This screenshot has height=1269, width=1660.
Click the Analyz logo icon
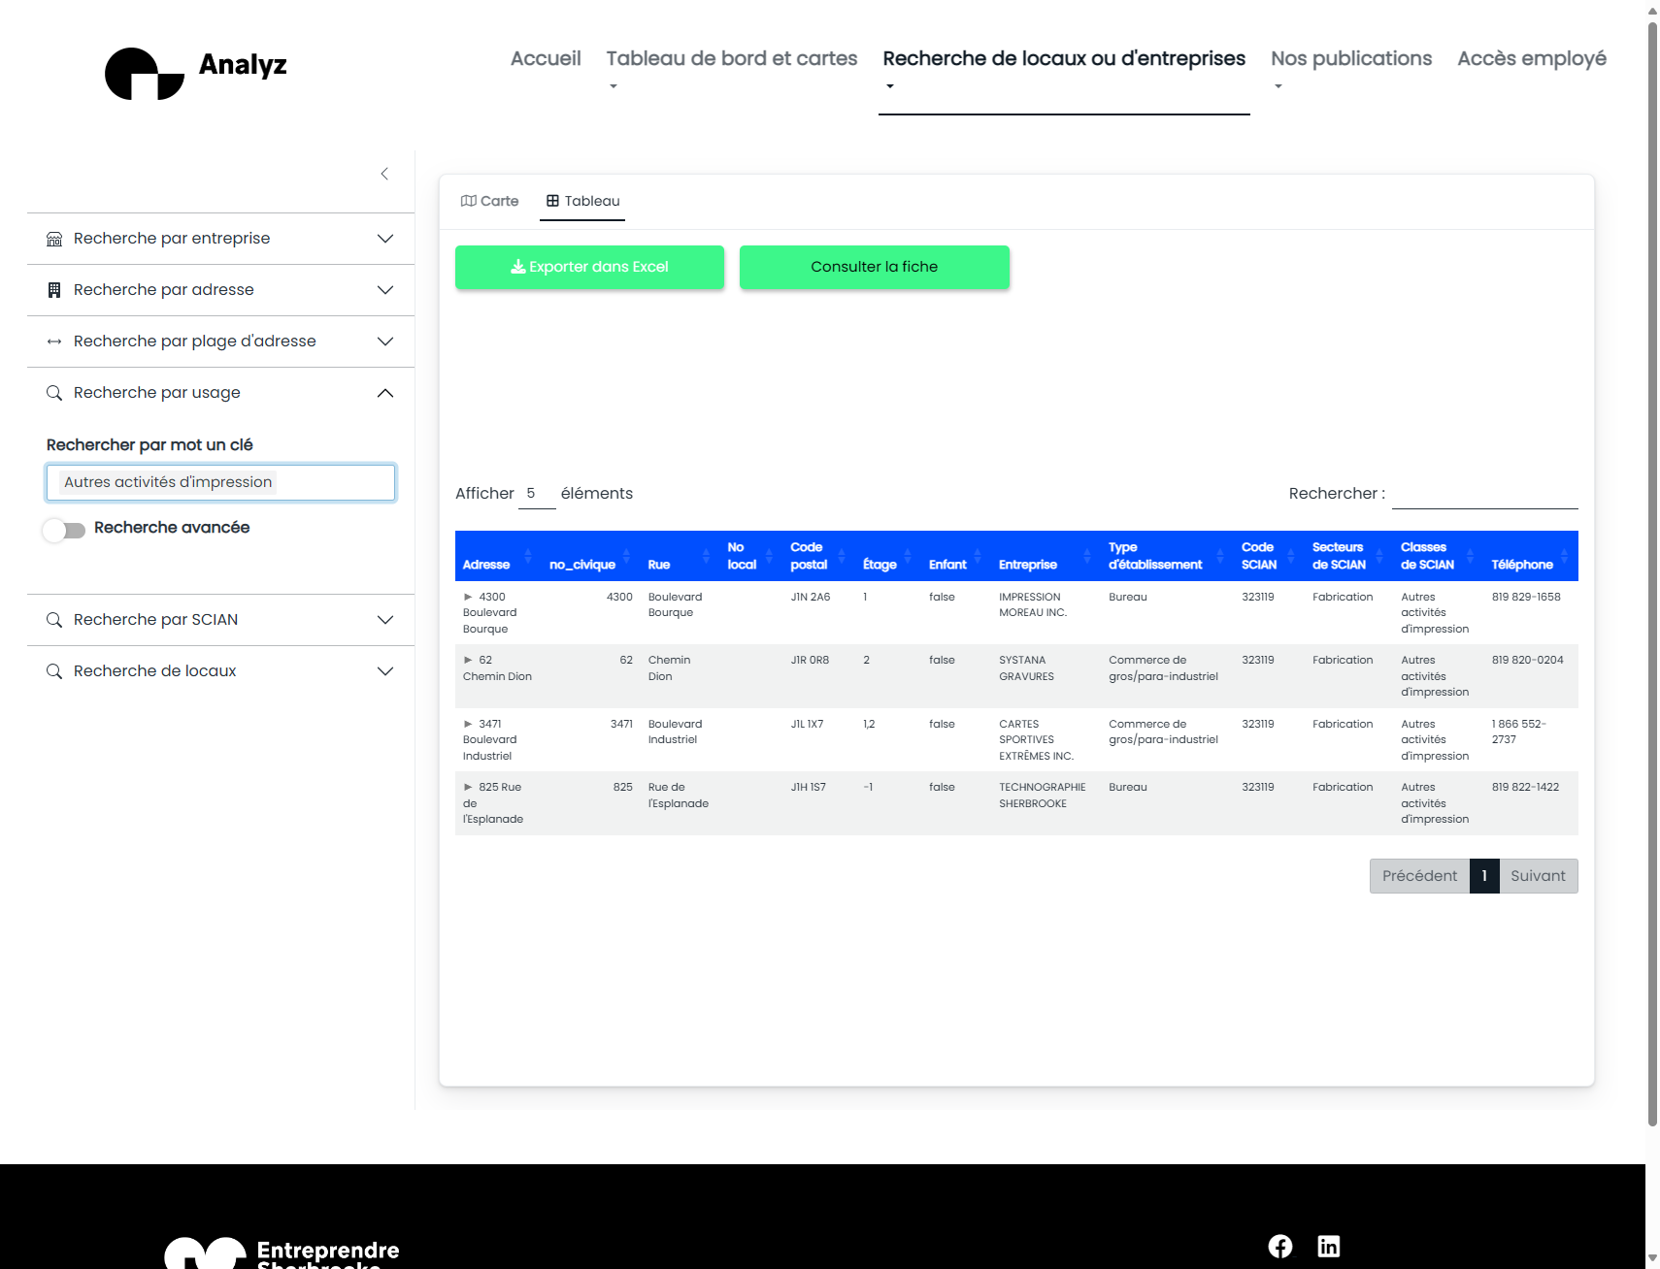coord(144,74)
